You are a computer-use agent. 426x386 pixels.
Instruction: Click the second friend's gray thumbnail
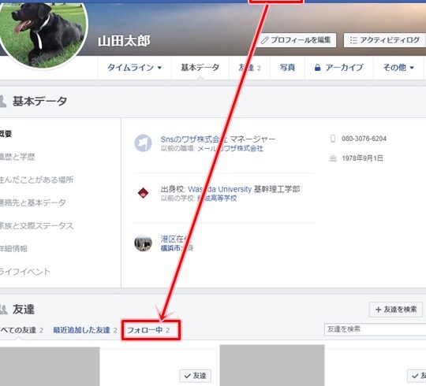272,366
